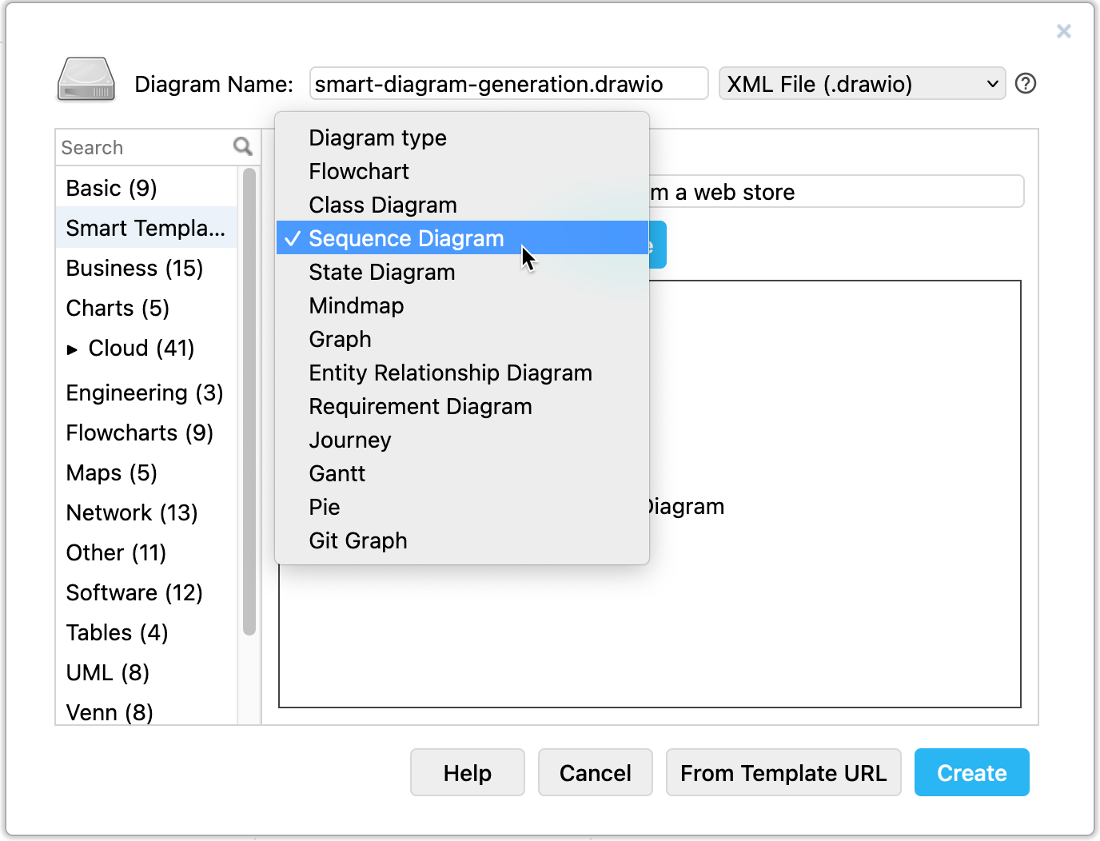Open help via the question mark icon

pos(1025,83)
